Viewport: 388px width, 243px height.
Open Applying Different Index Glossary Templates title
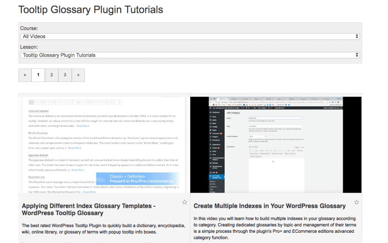tap(89, 209)
